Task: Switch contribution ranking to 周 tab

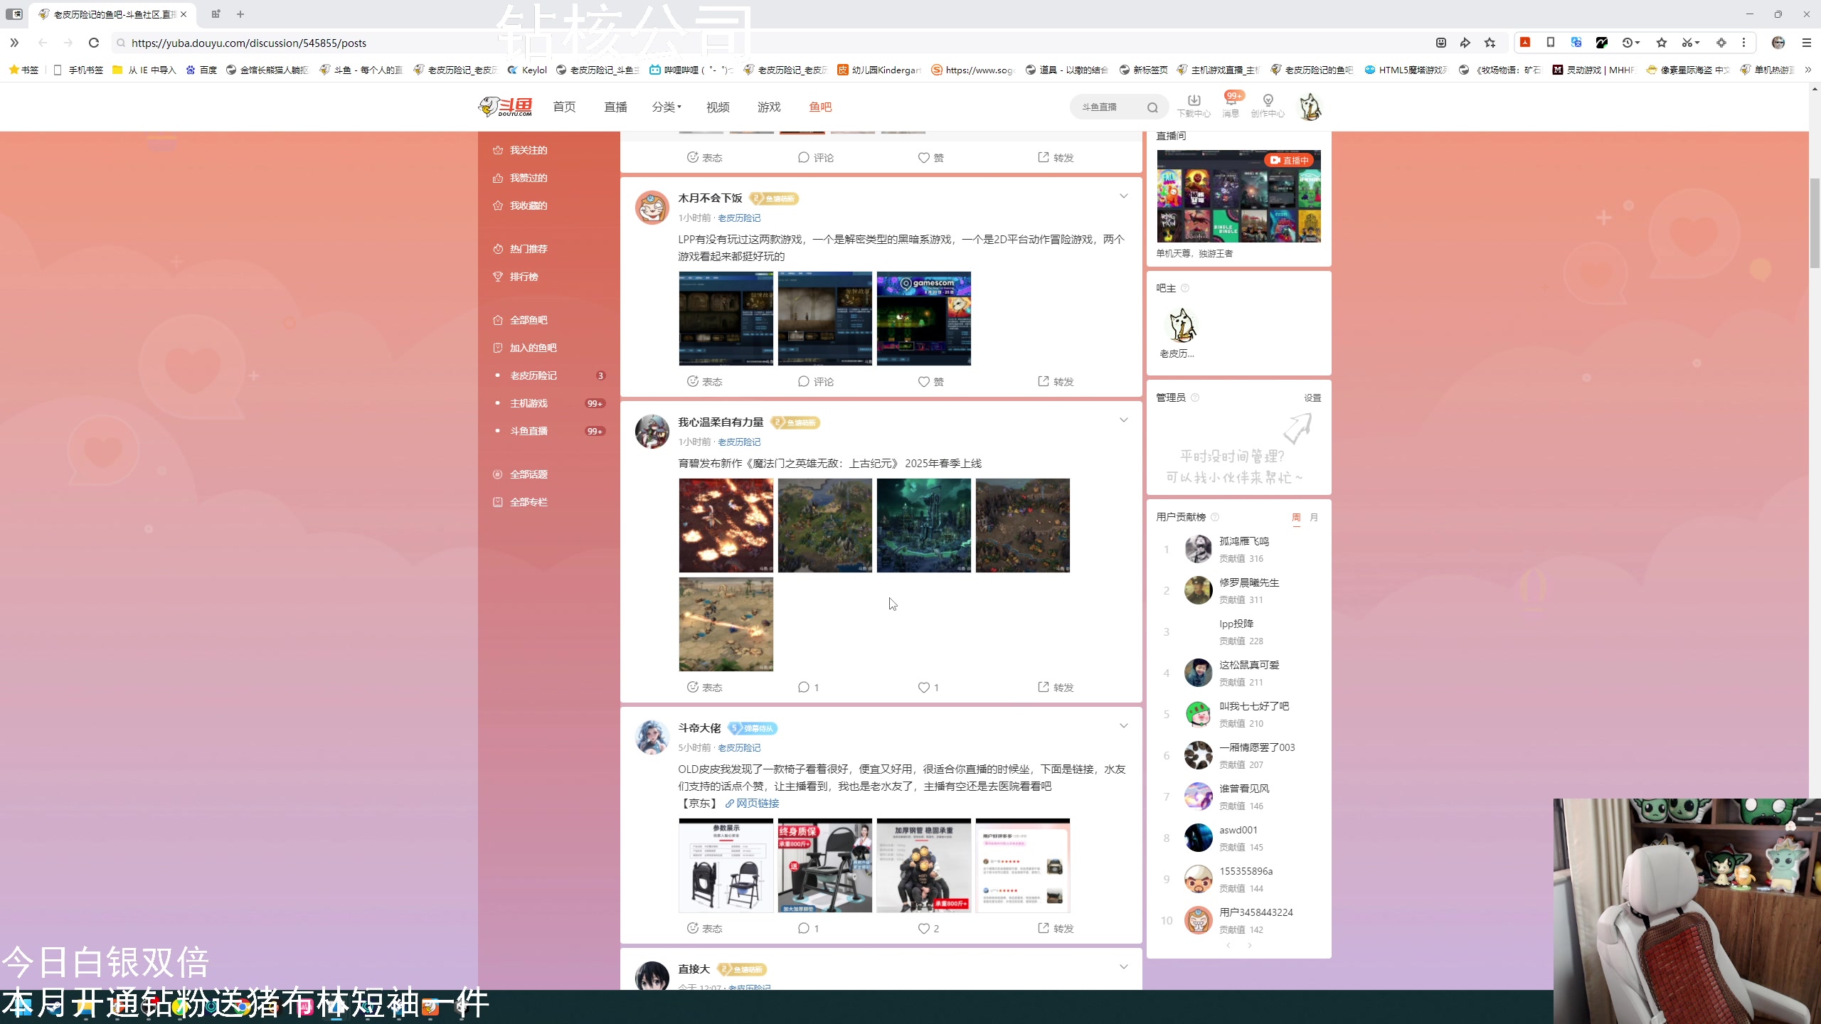Action: pyautogui.click(x=1296, y=518)
